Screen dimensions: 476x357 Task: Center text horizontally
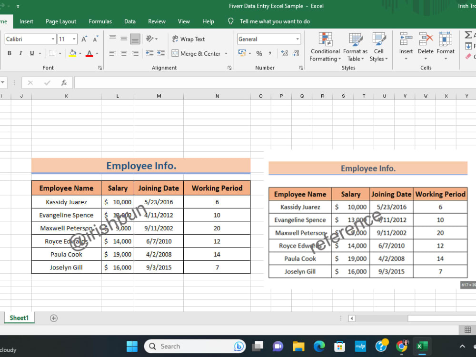(x=124, y=53)
